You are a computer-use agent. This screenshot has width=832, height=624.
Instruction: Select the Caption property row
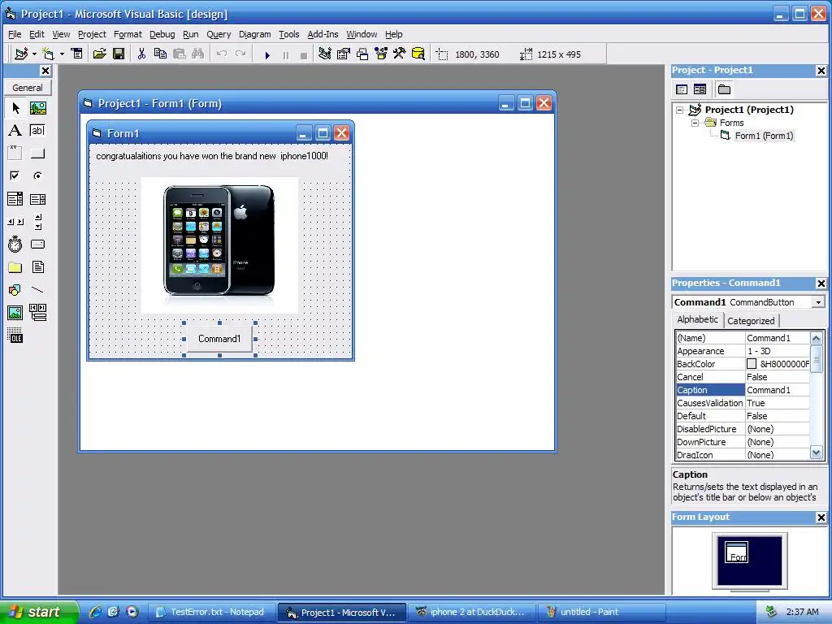pos(743,390)
